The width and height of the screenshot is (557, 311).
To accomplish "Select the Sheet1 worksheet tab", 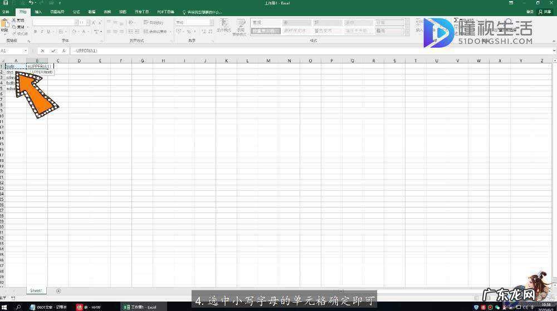I will coord(36,290).
